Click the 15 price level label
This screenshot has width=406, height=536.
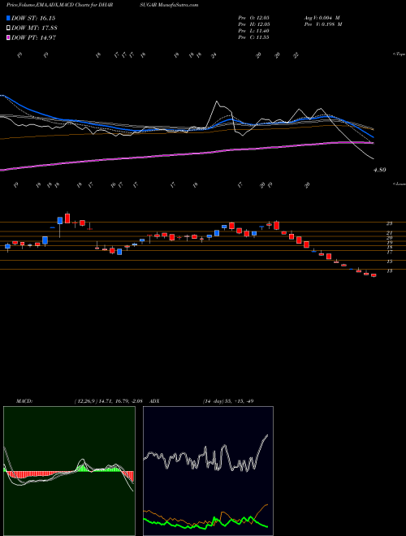tap(389, 262)
